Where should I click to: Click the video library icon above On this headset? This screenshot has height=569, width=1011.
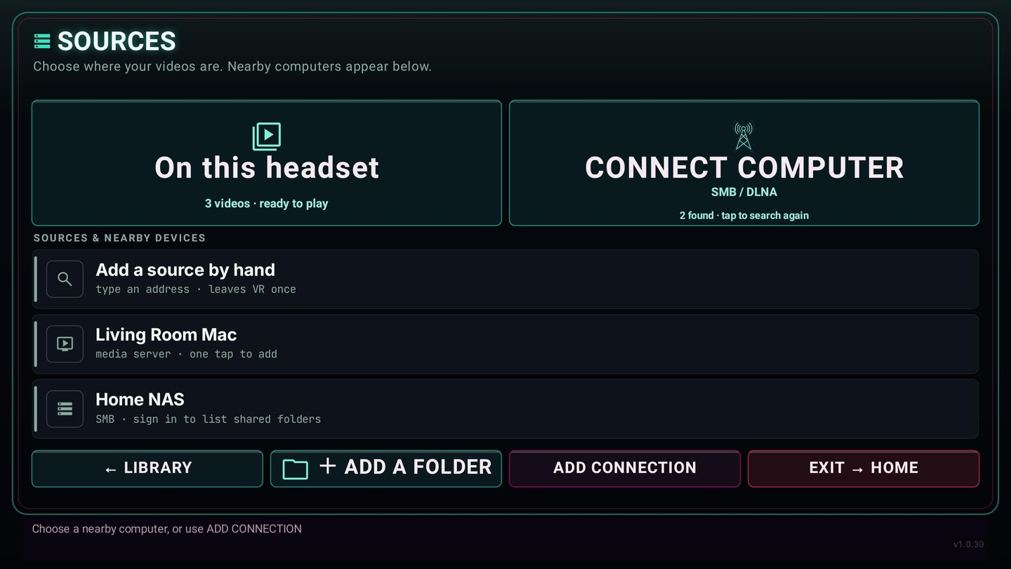pos(267,136)
